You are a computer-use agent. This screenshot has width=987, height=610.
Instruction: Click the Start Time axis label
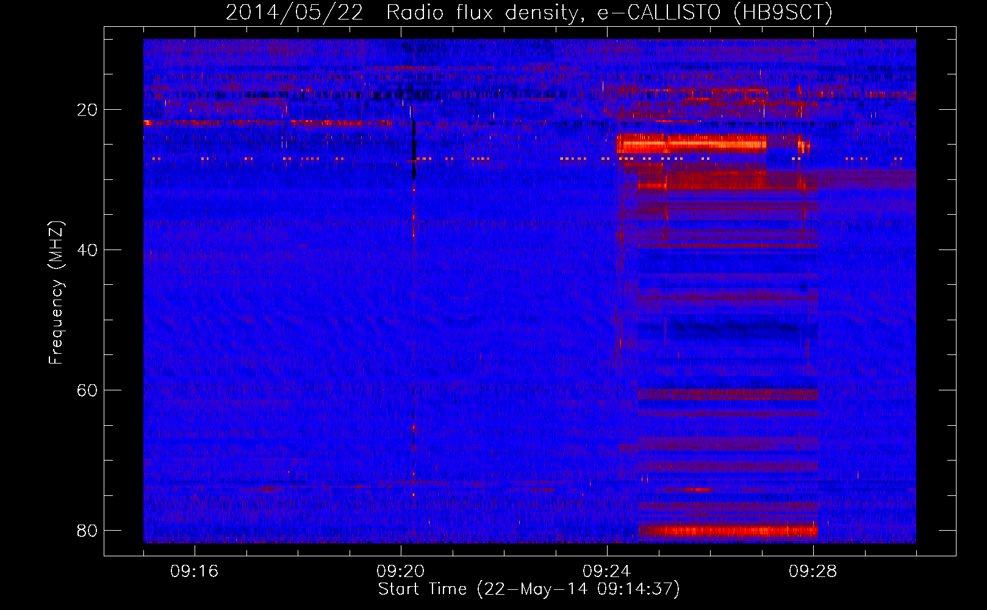[x=529, y=589]
